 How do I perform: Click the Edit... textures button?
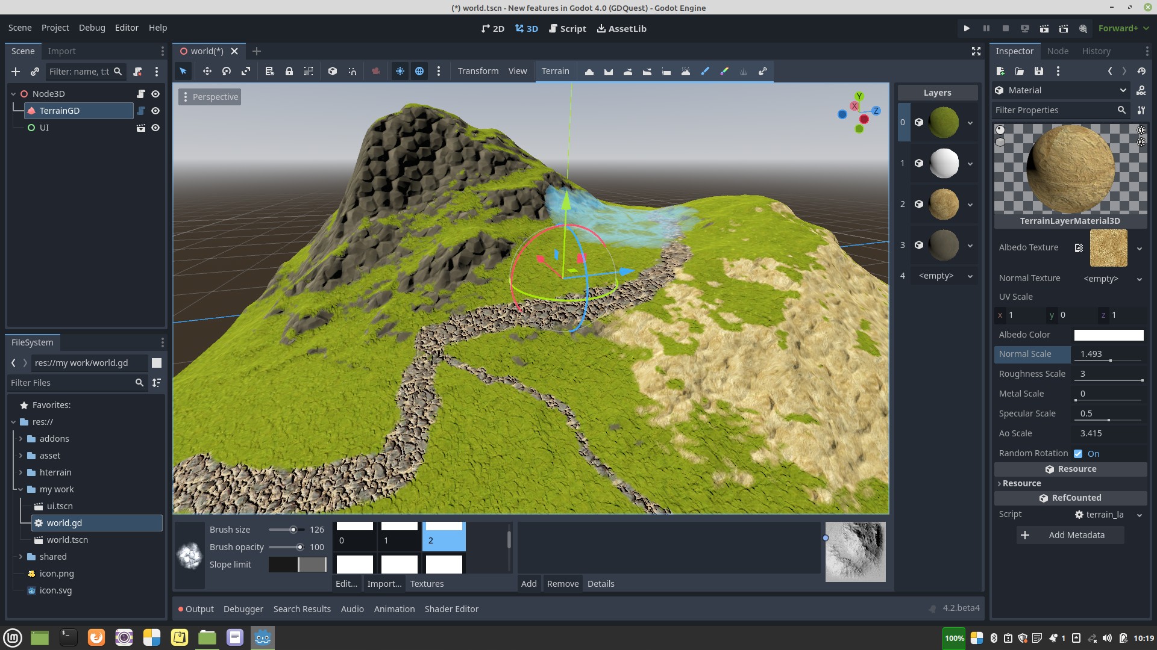(346, 584)
